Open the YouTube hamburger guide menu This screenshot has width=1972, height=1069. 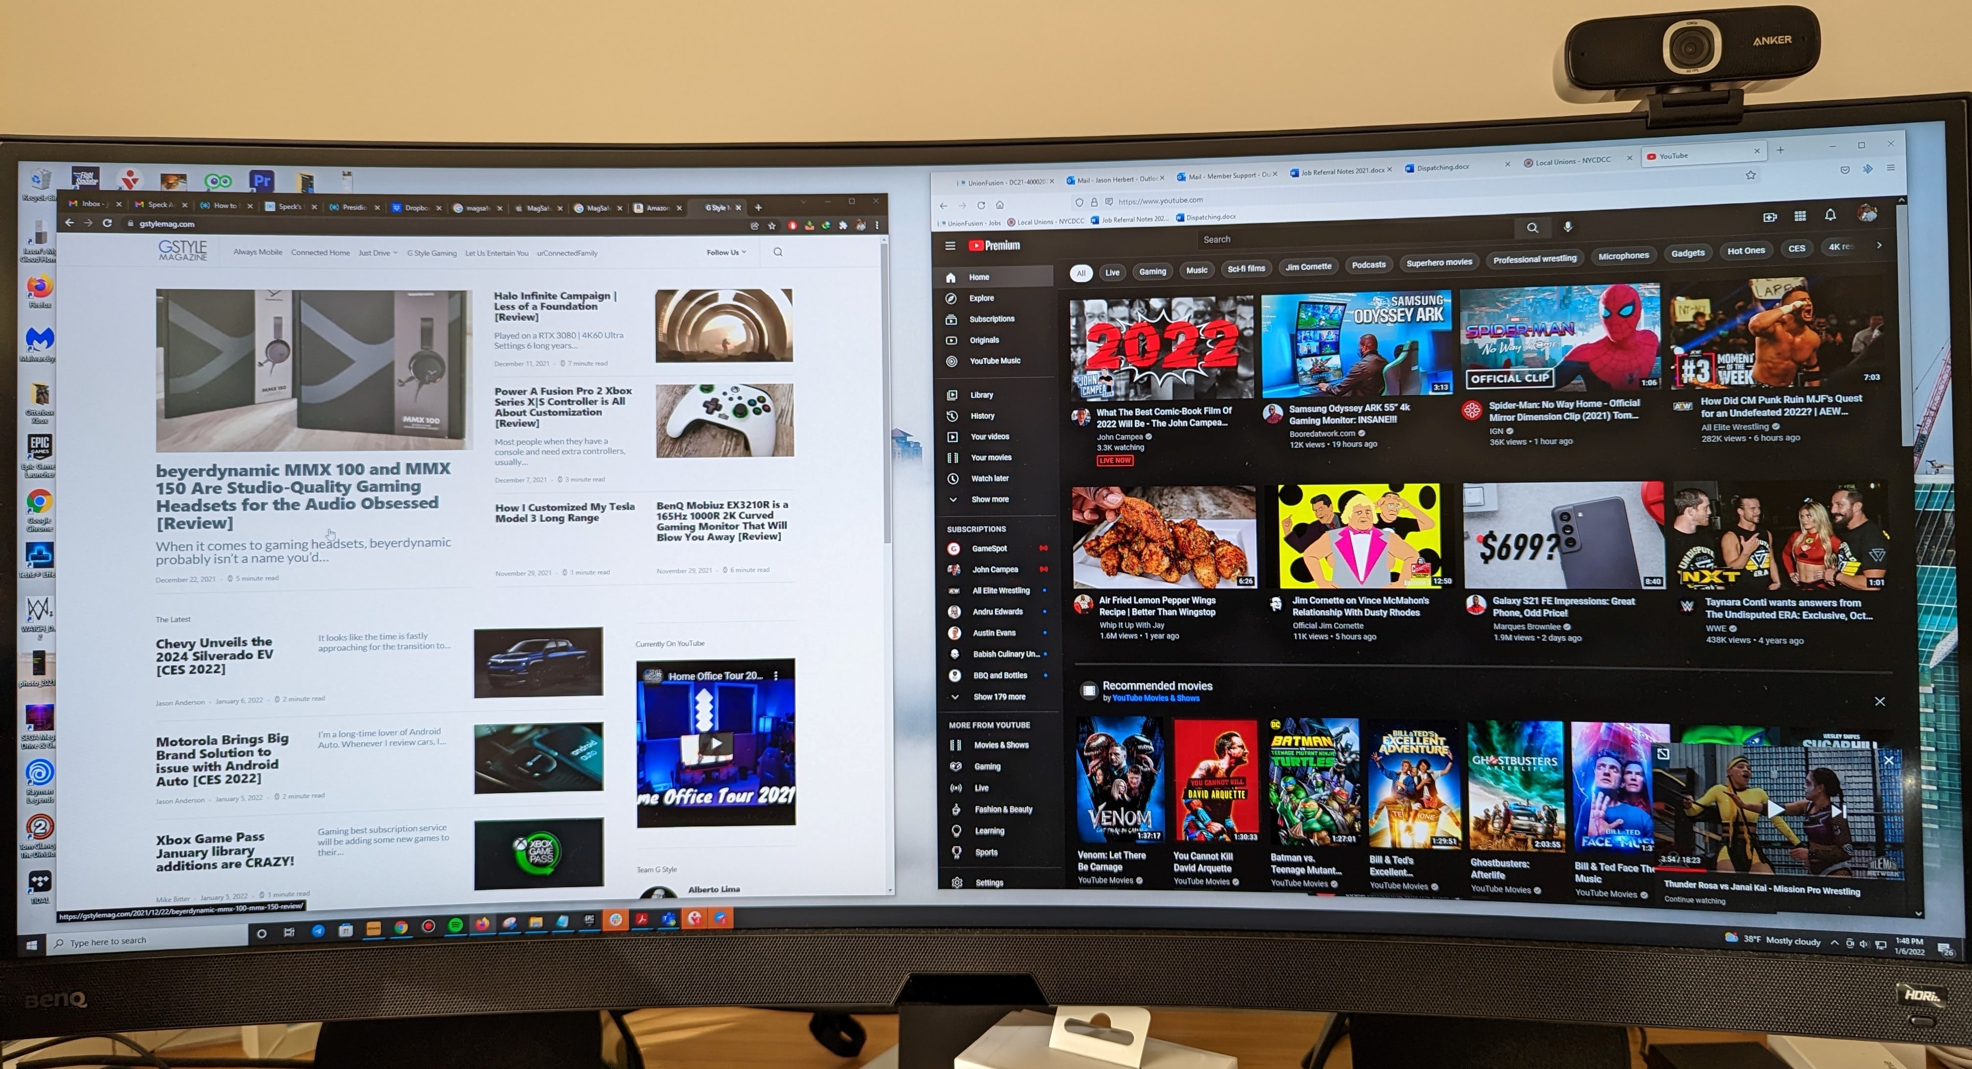[x=950, y=246]
